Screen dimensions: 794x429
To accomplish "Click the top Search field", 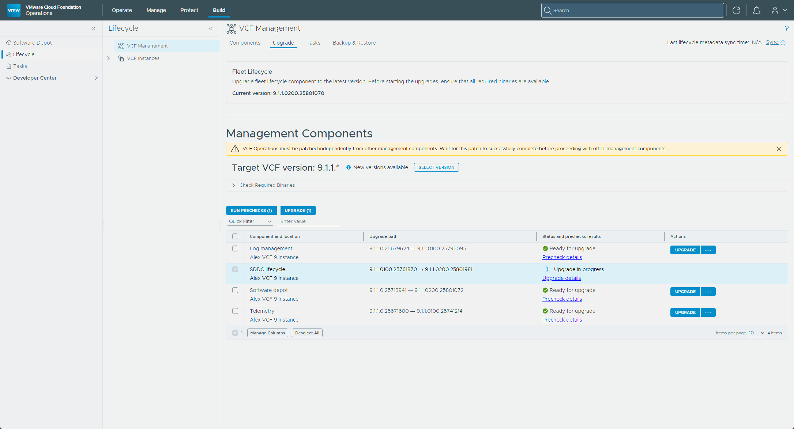I will (x=632, y=10).
